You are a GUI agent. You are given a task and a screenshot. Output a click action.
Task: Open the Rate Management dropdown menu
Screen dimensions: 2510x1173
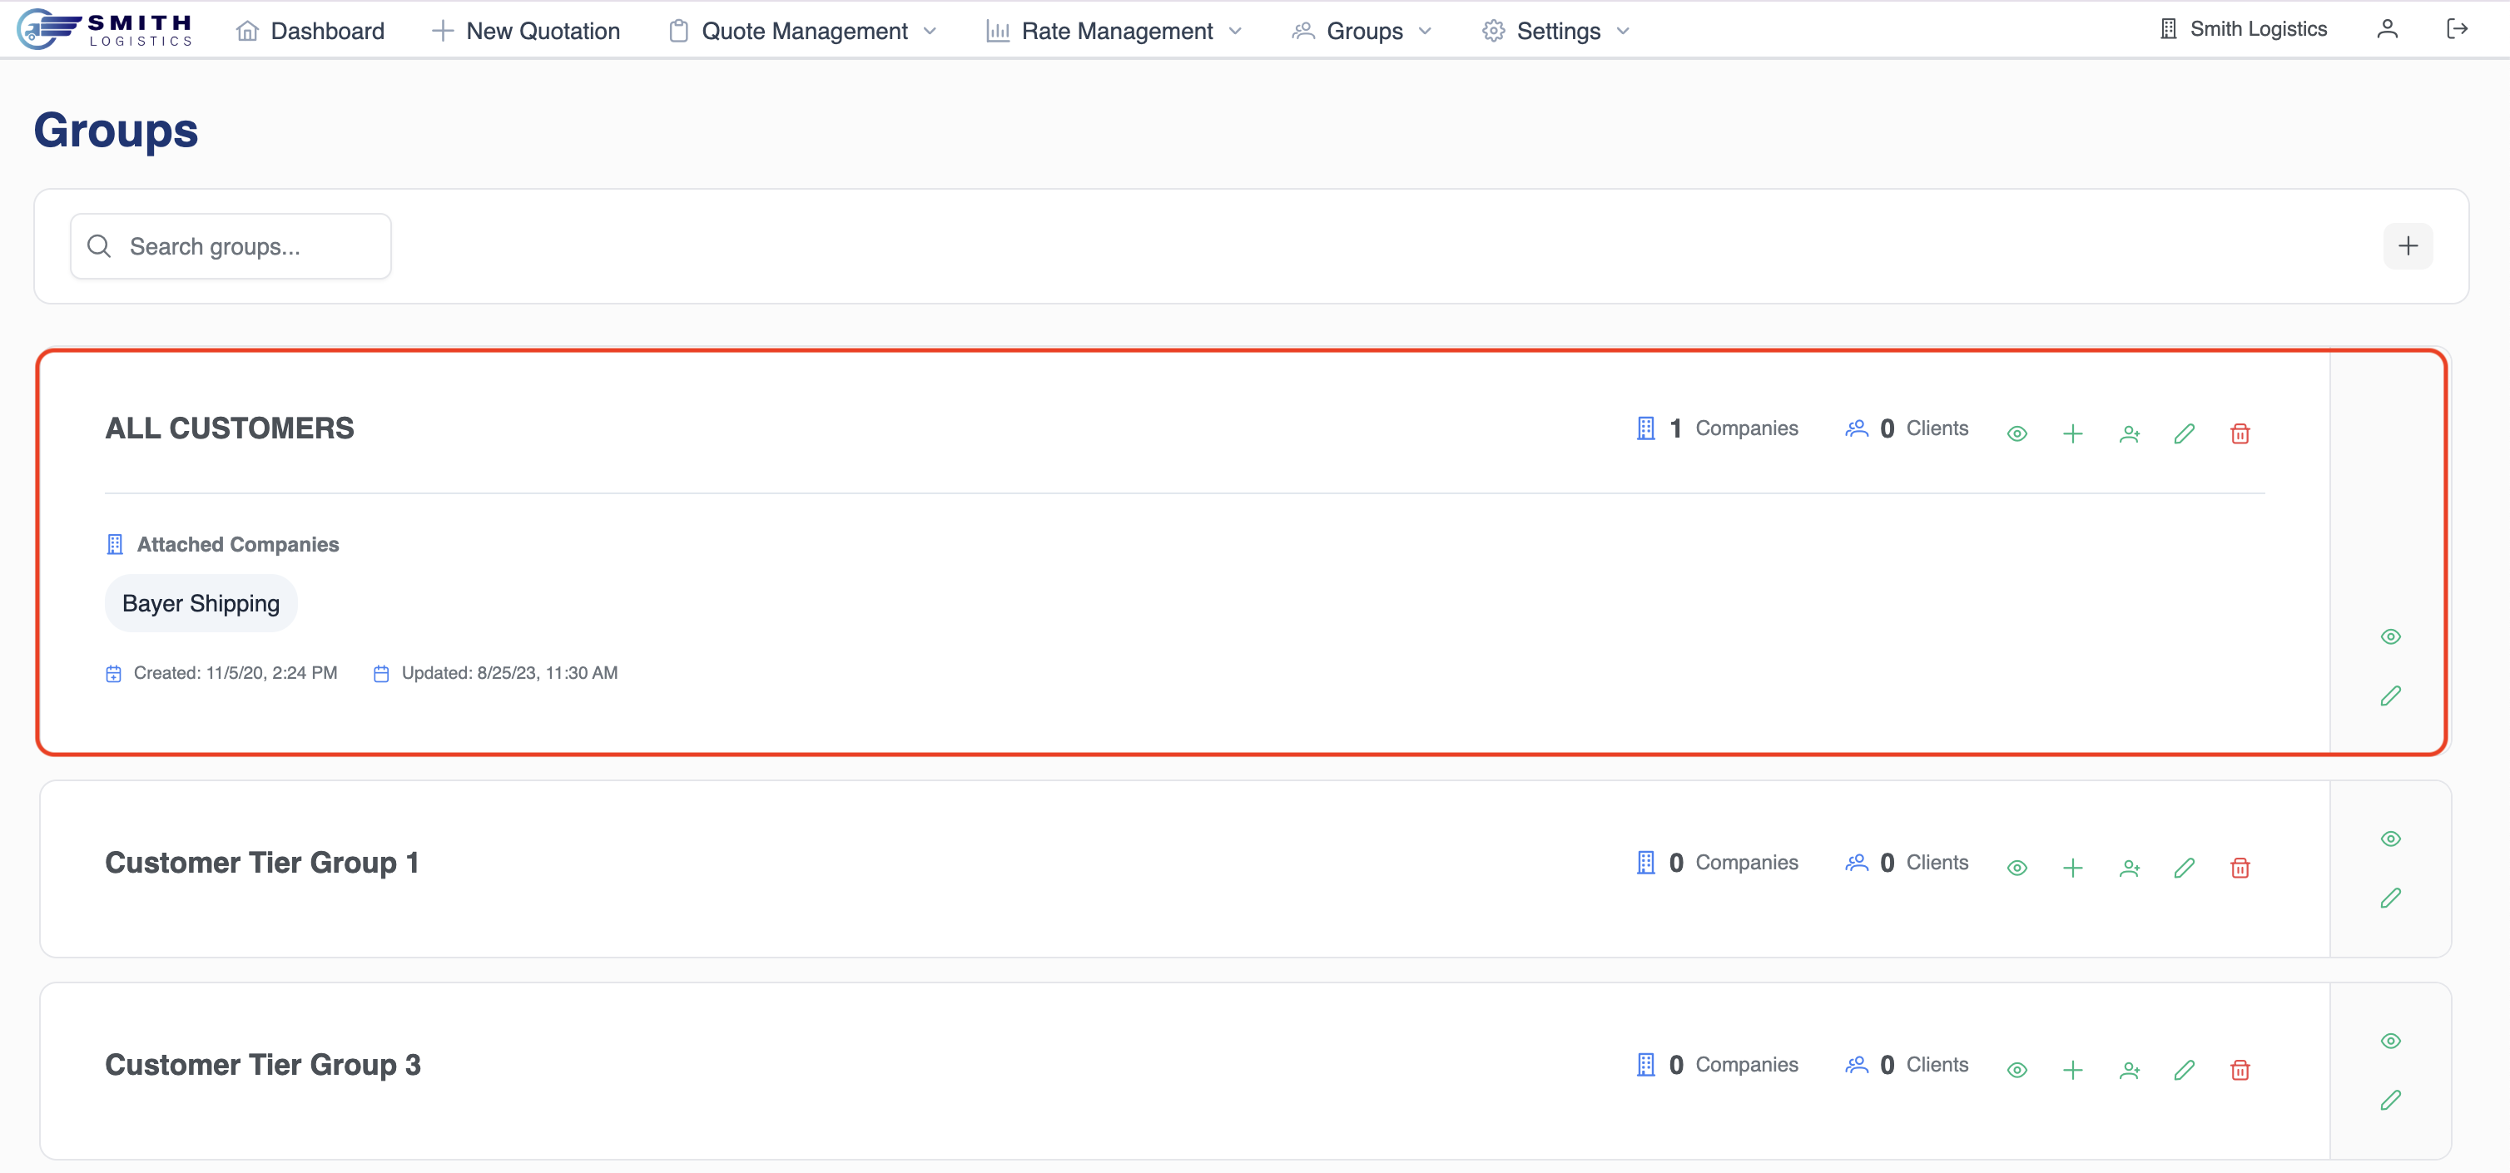point(1116,31)
